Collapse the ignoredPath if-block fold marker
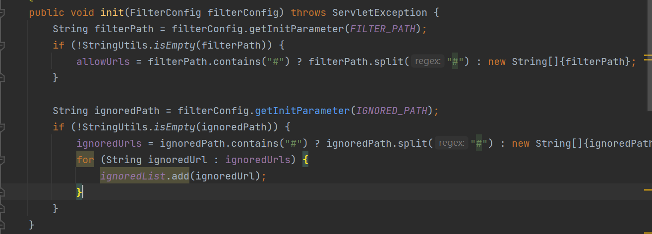 point(1,127)
